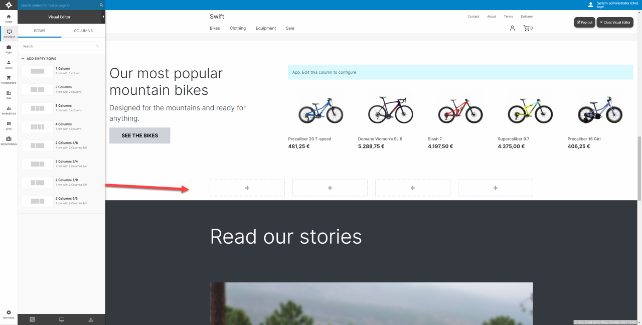Select the Clothing menu item
This screenshot has width=642, height=325.
click(238, 28)
